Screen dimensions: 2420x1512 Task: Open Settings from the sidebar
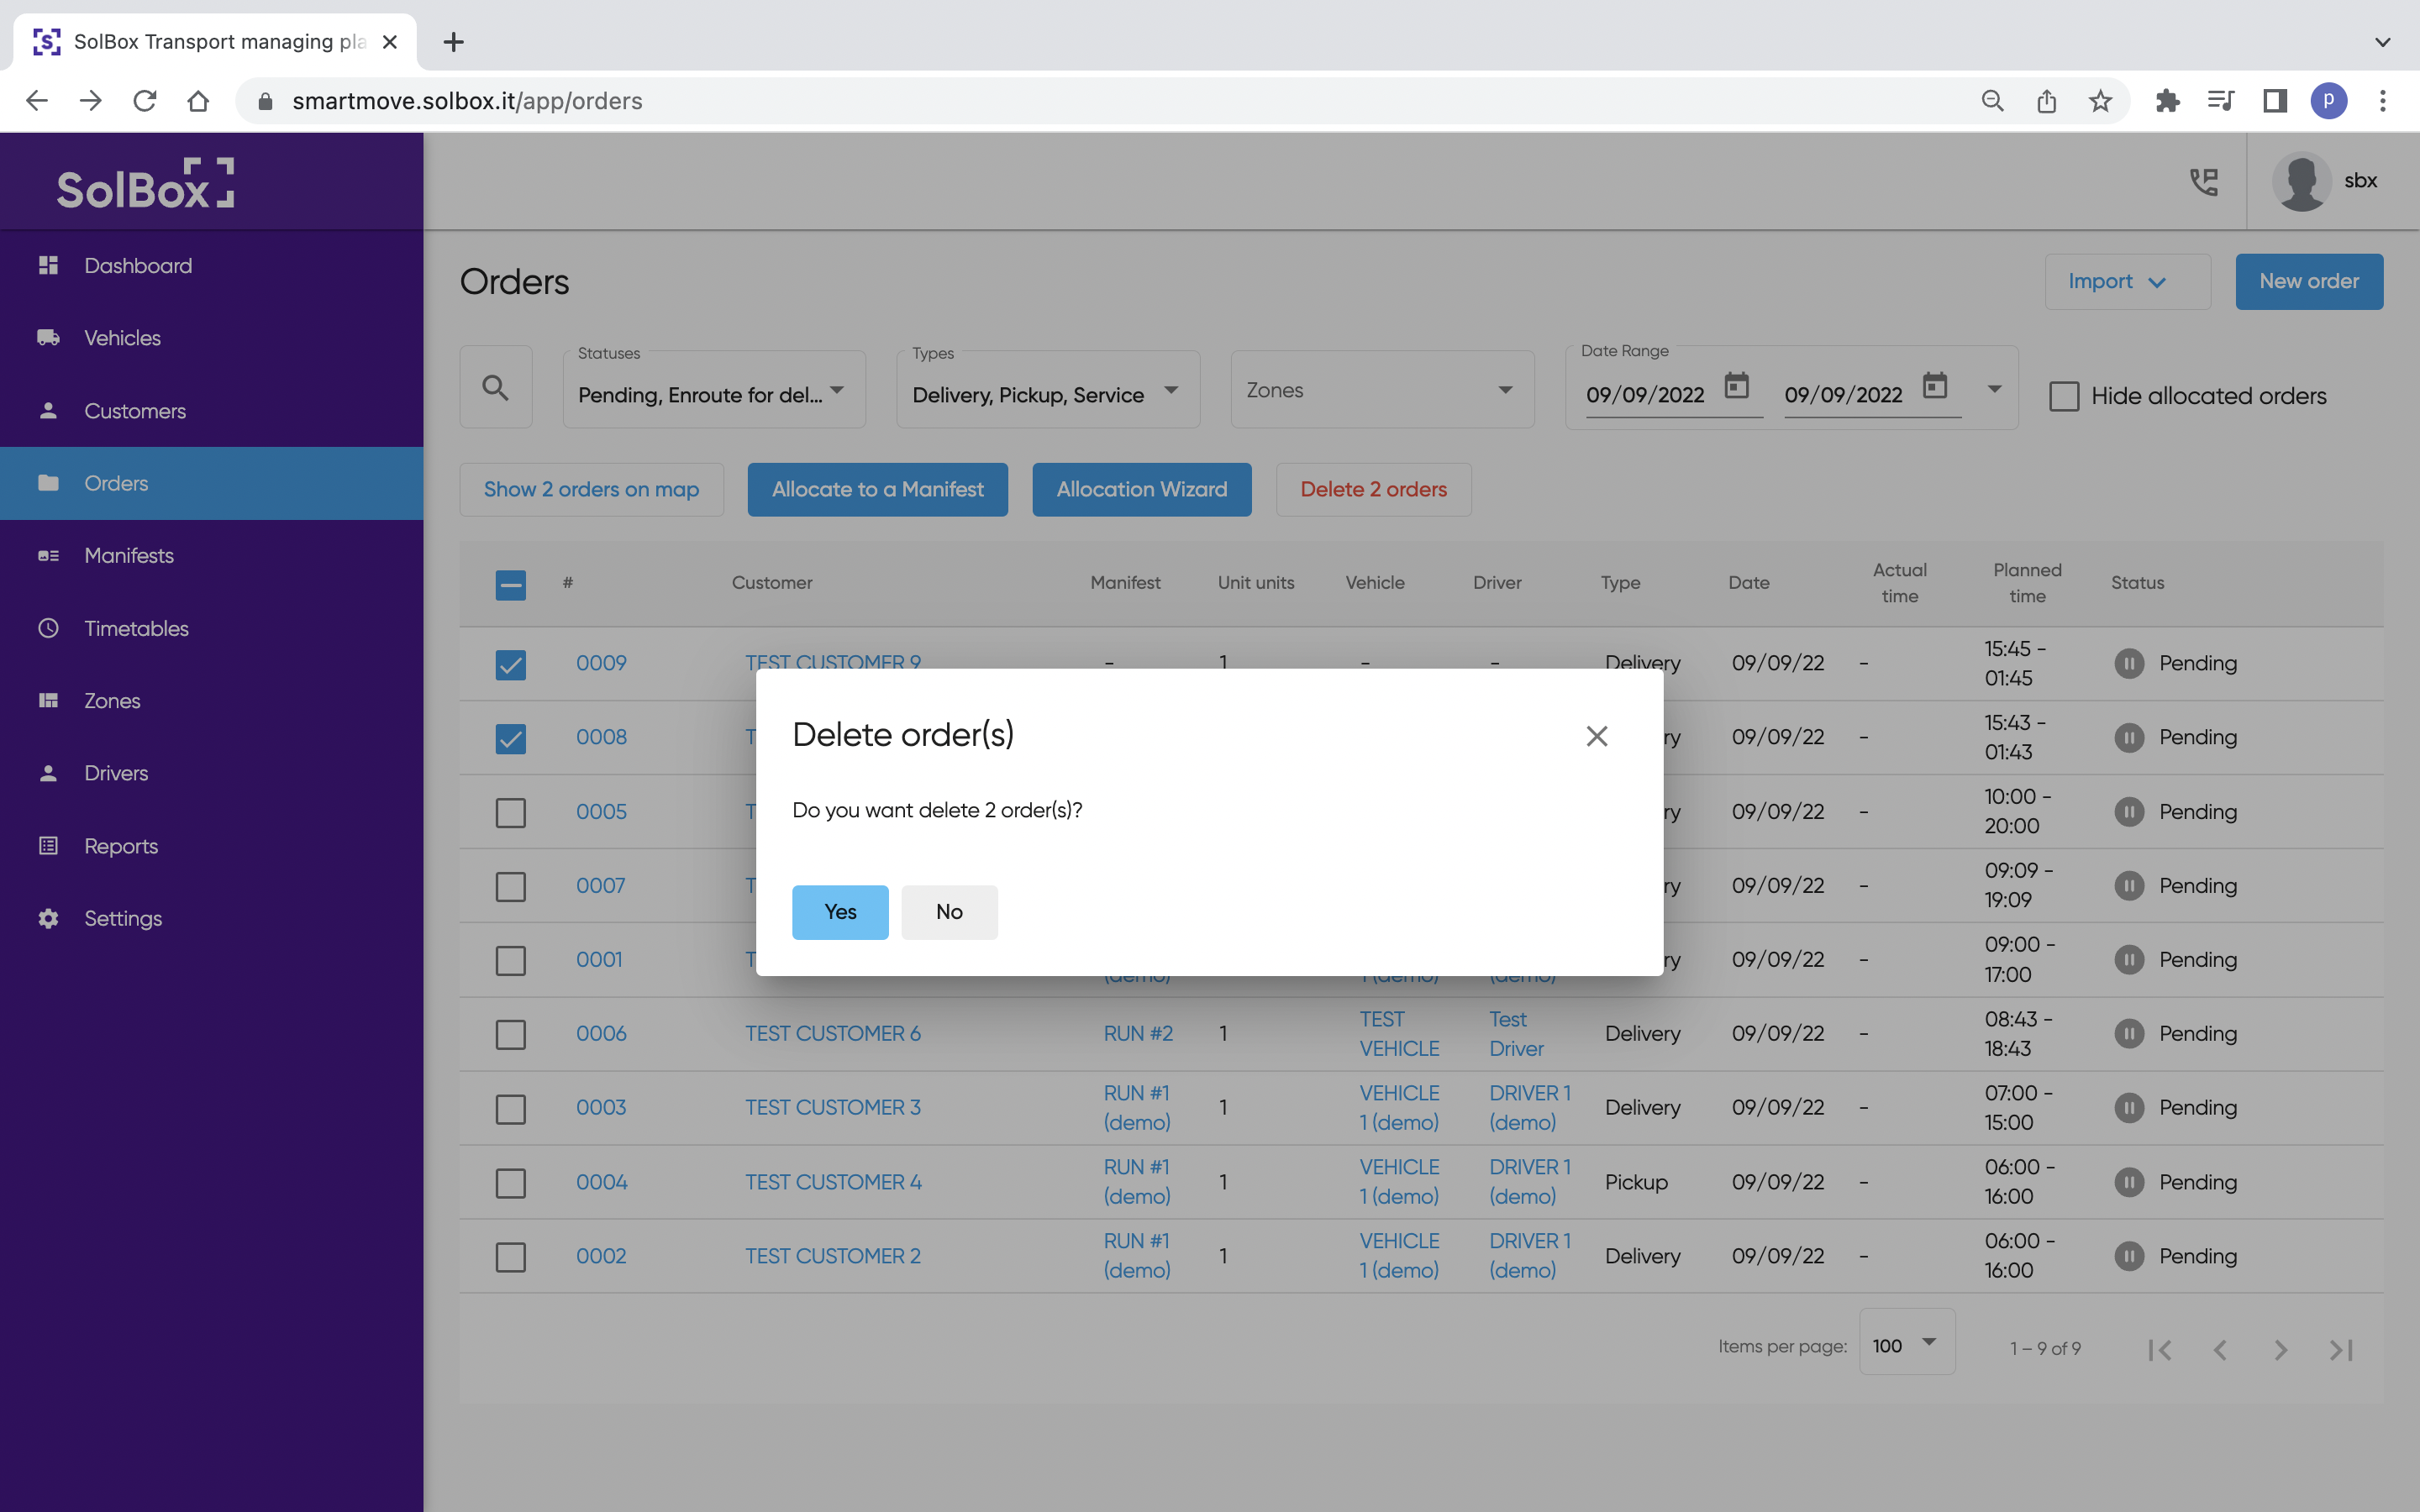211,918
